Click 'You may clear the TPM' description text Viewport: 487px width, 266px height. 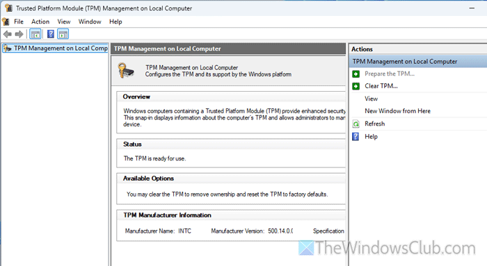[227, 194]
